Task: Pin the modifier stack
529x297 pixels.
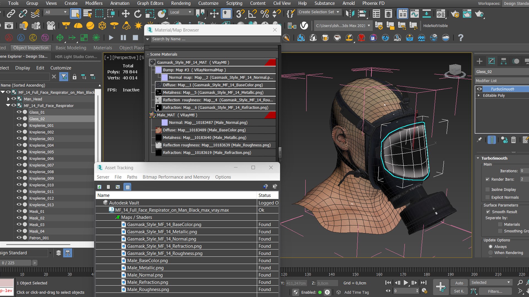Action: pyautogui.click(x=479, y=140)
